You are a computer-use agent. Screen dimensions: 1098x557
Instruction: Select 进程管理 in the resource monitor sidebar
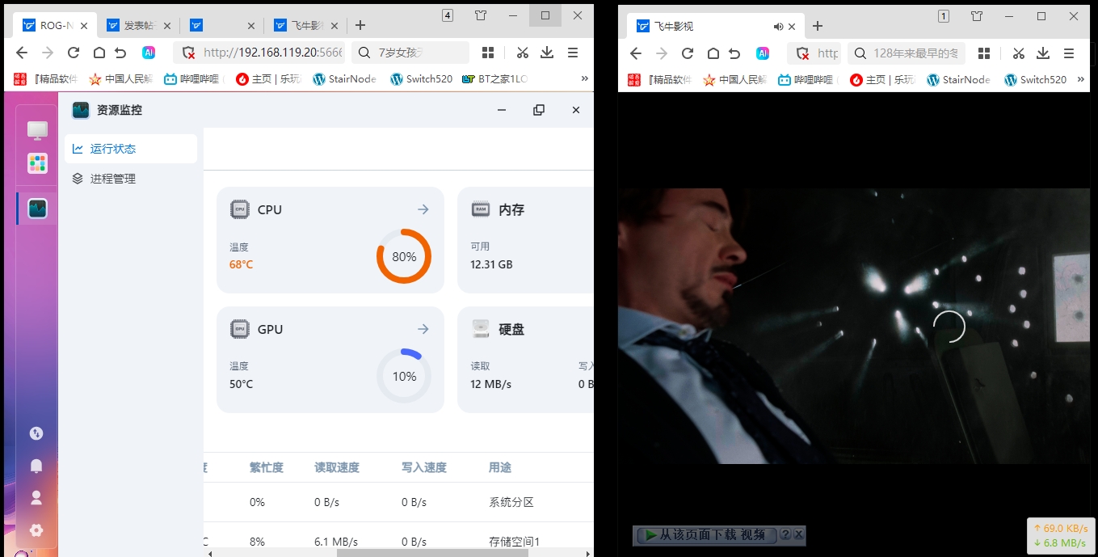[x=131, y=179]
